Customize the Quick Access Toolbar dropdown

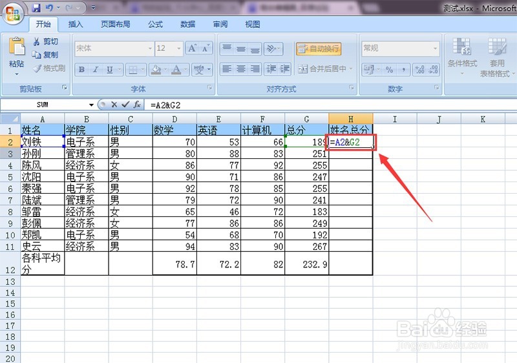93,8
